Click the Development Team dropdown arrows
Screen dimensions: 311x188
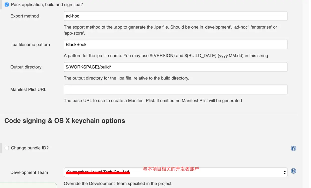(285, 172)
